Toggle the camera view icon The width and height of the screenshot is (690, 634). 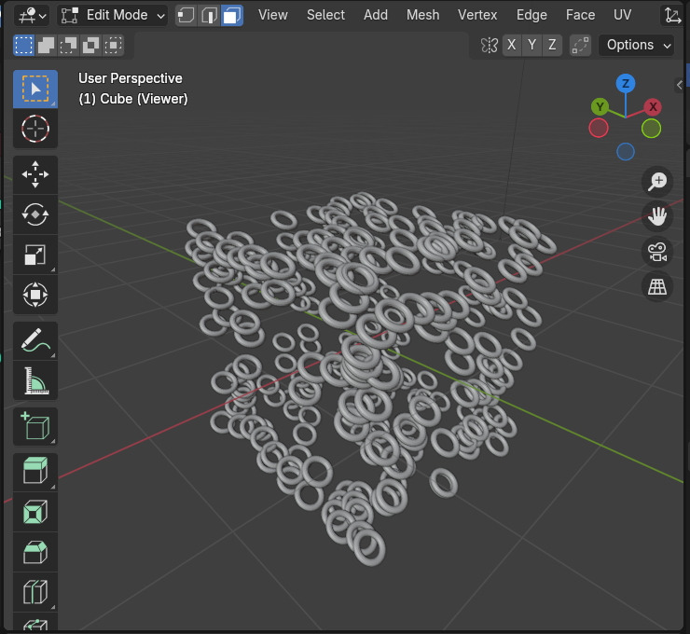[657, 252]
